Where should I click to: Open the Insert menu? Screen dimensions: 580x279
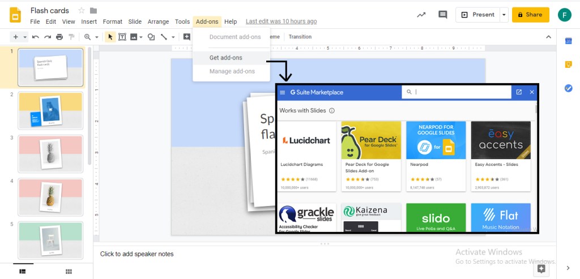point(89,22)
